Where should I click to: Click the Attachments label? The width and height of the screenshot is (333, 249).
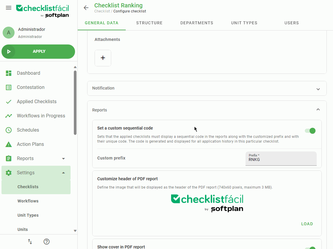pyautogui.click(x=107, y=39)
